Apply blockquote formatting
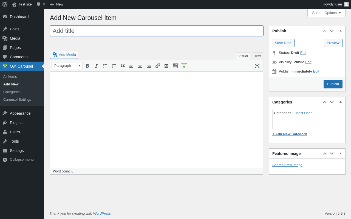Screen dimensions: 351x219 pos(123,66)
